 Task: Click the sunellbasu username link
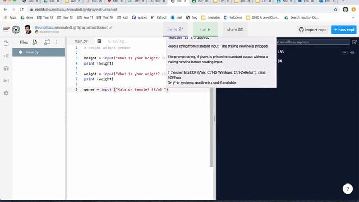click(x=45, y=27)
